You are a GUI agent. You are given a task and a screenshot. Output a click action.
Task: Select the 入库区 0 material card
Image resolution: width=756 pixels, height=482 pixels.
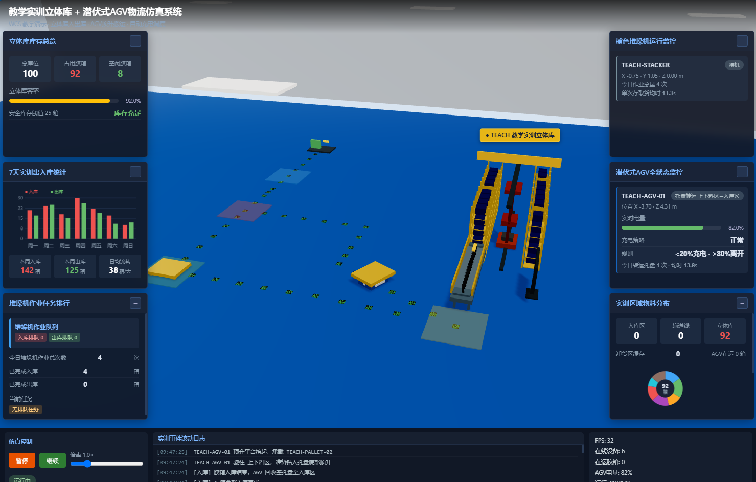click(636, 331)
